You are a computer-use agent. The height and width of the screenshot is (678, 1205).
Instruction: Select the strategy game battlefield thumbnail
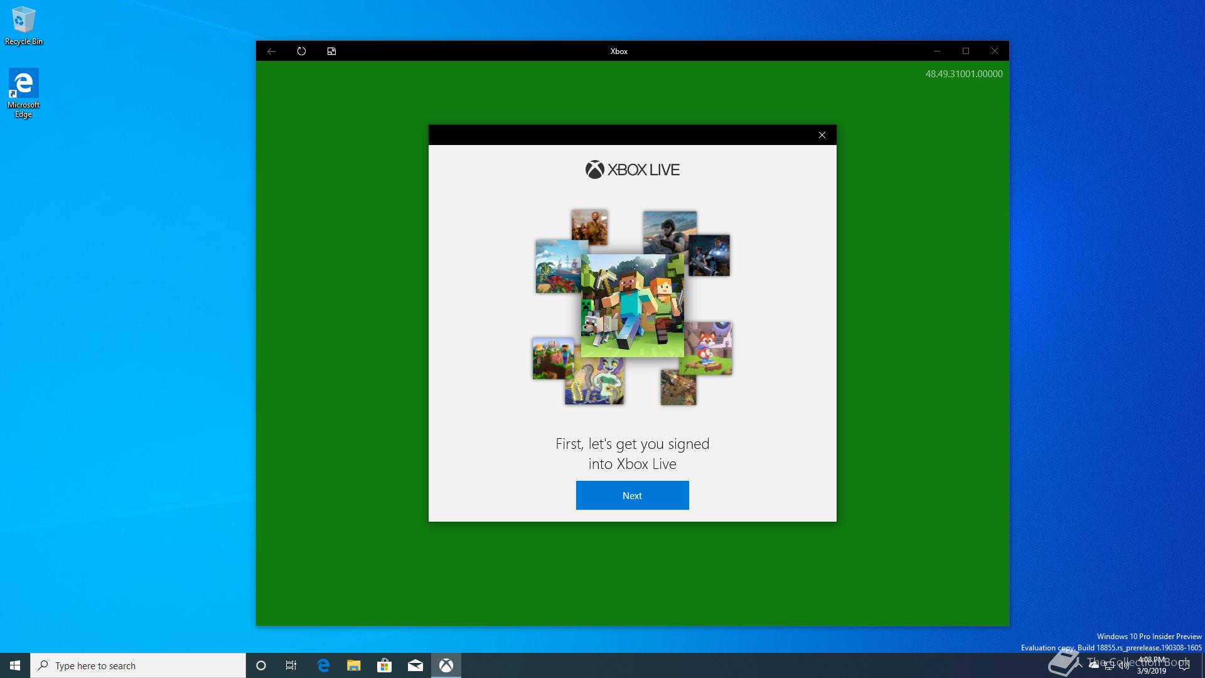678,387
